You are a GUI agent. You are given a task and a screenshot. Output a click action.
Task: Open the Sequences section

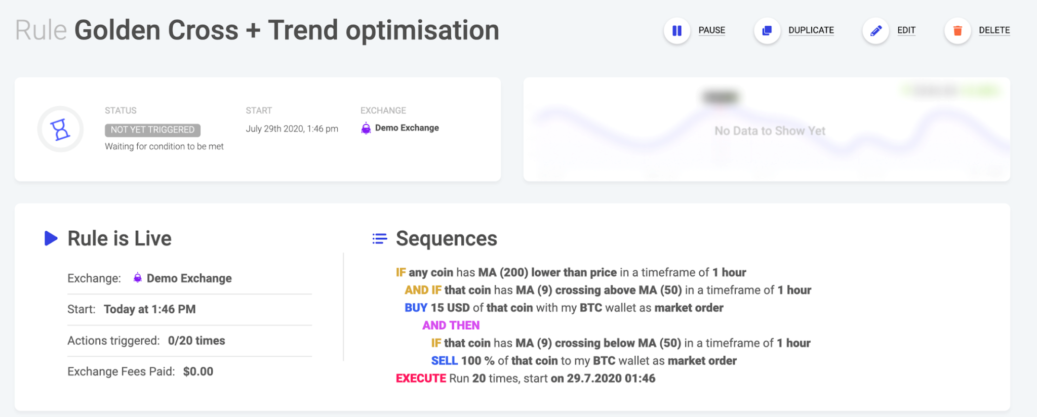(x=446, y=238)
